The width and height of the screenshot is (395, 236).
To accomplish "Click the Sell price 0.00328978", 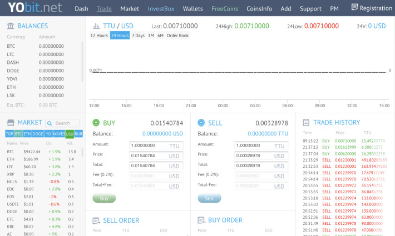I will point(272,123).
